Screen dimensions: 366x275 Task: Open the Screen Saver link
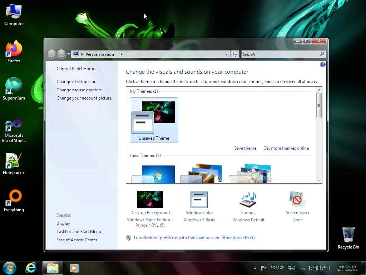click(x=298, y=213)
